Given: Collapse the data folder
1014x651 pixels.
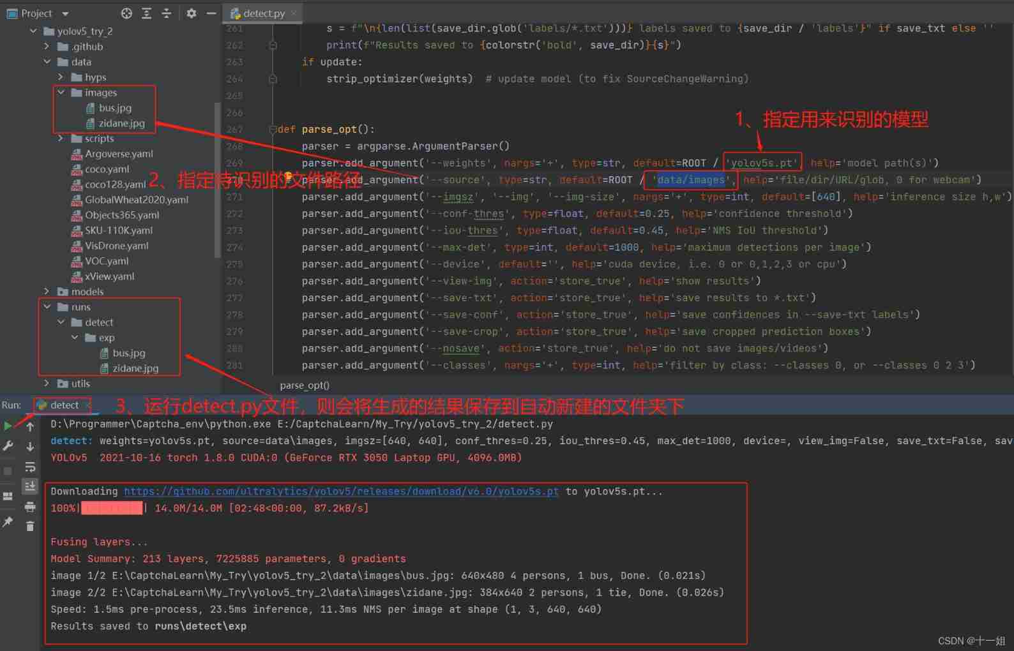Looking at the screenshot, I should click(47, 61).
